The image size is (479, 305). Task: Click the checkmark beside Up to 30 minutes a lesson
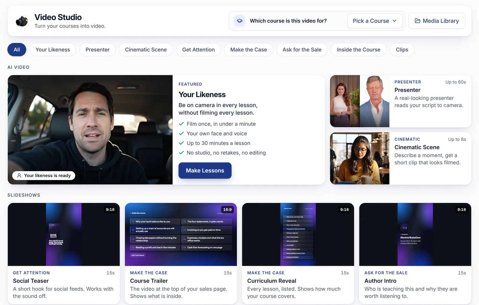(x=181, y=143)
